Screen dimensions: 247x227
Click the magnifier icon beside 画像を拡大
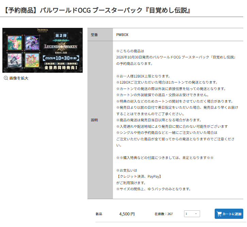6,78
